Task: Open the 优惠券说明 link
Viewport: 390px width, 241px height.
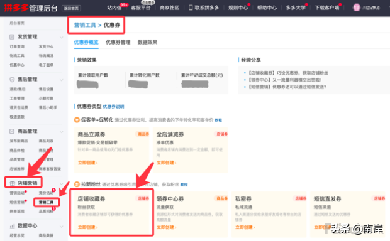Action: [113, 107]
